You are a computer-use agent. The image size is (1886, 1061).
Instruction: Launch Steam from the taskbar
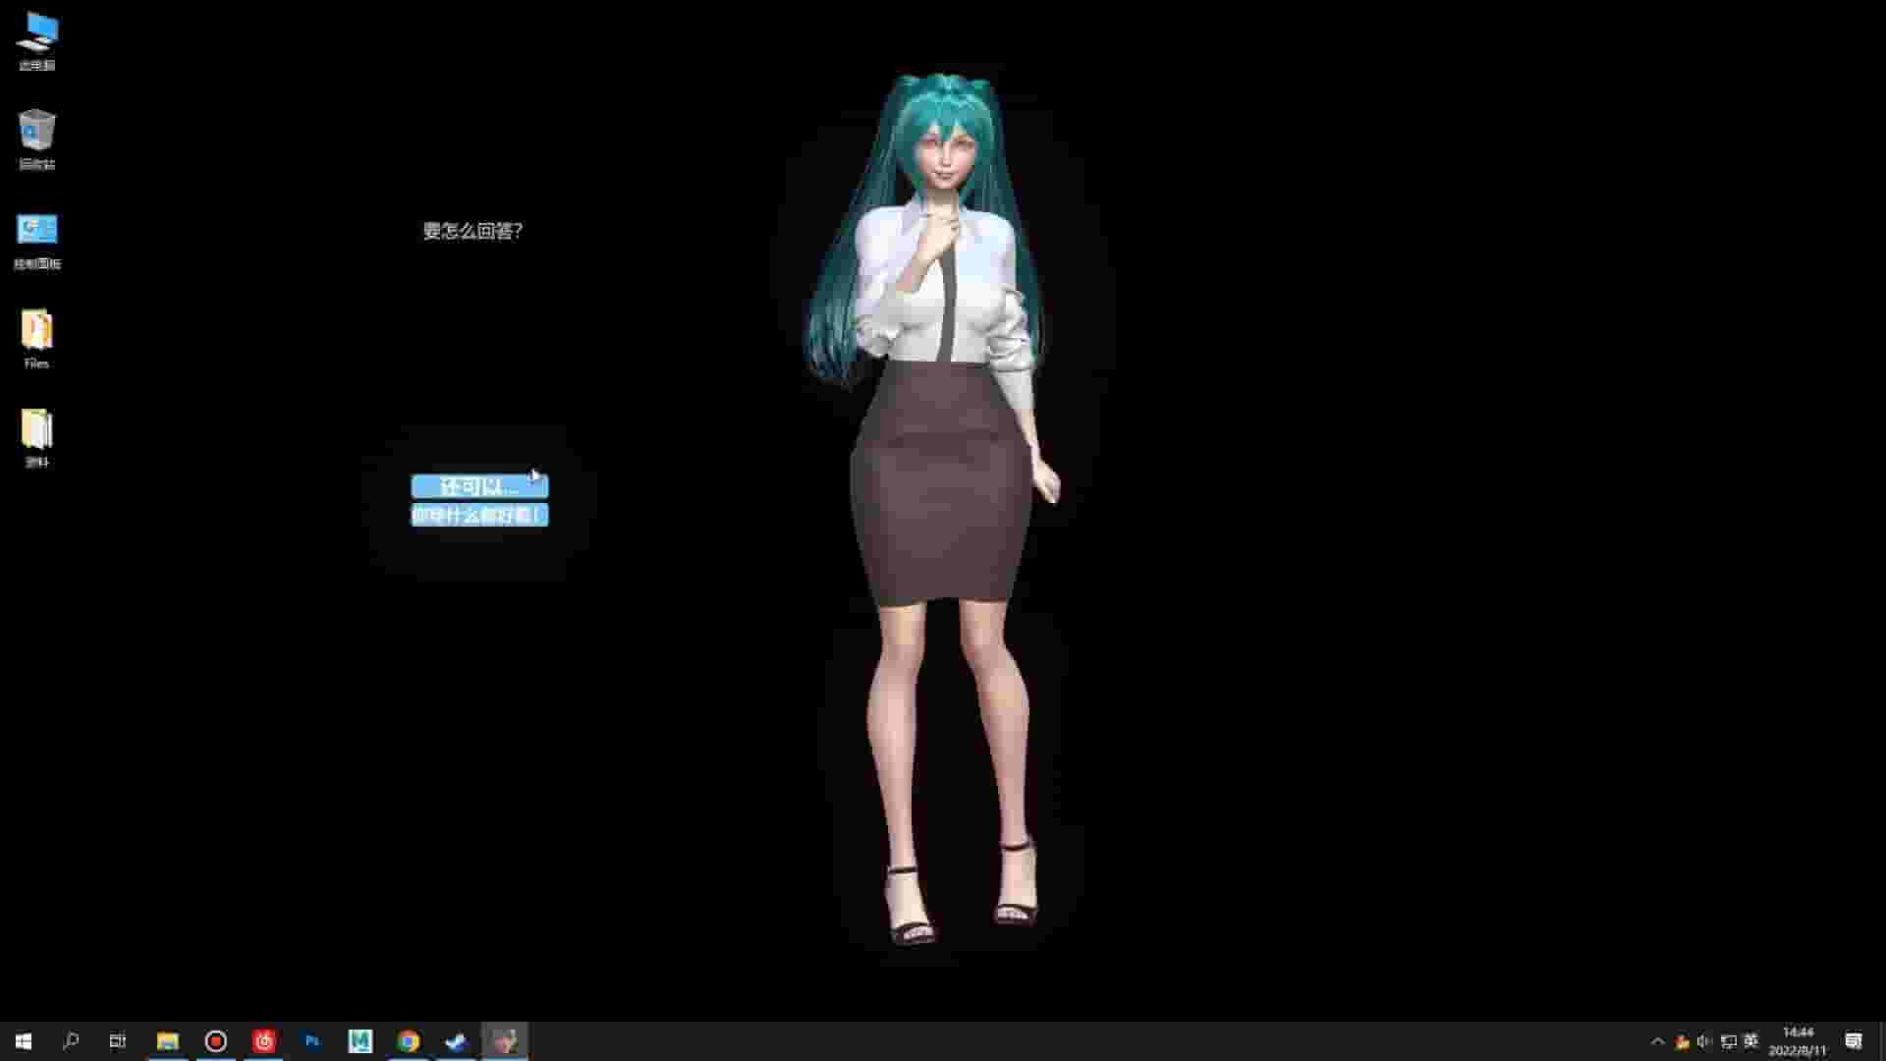point(456,1040)
